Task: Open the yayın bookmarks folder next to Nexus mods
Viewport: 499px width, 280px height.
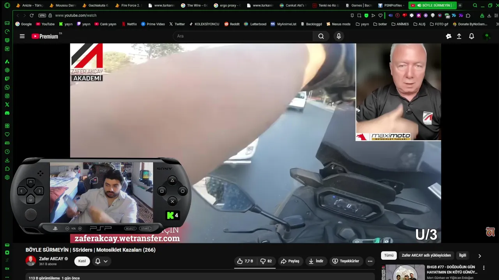Action: [x=362, y=24]
